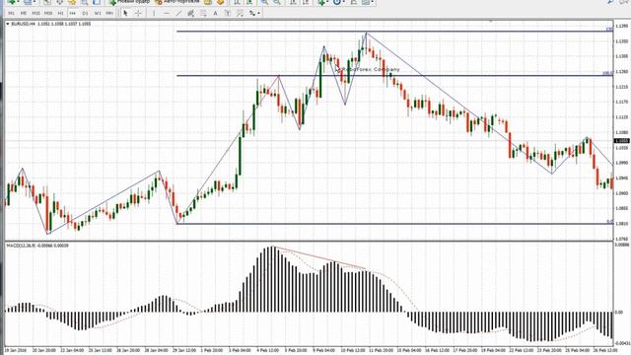Pick the trendline drawing tool
This screenshot has height=355, width=631.
click(178, 13)
